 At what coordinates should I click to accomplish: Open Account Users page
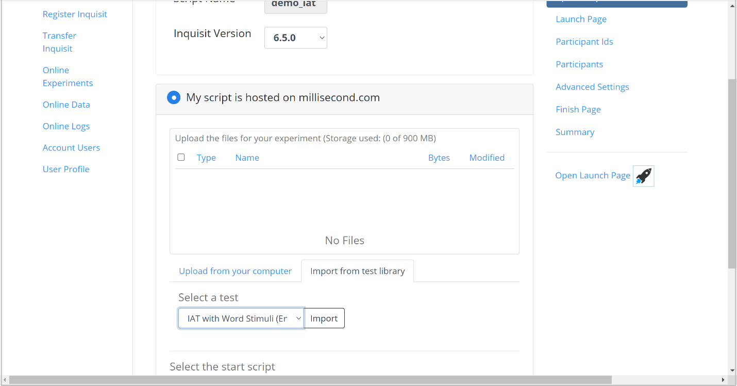(72, 148)
